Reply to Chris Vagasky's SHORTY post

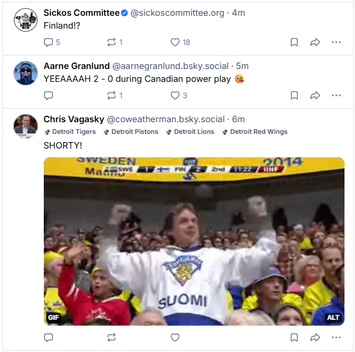click(x=48, y=337)
